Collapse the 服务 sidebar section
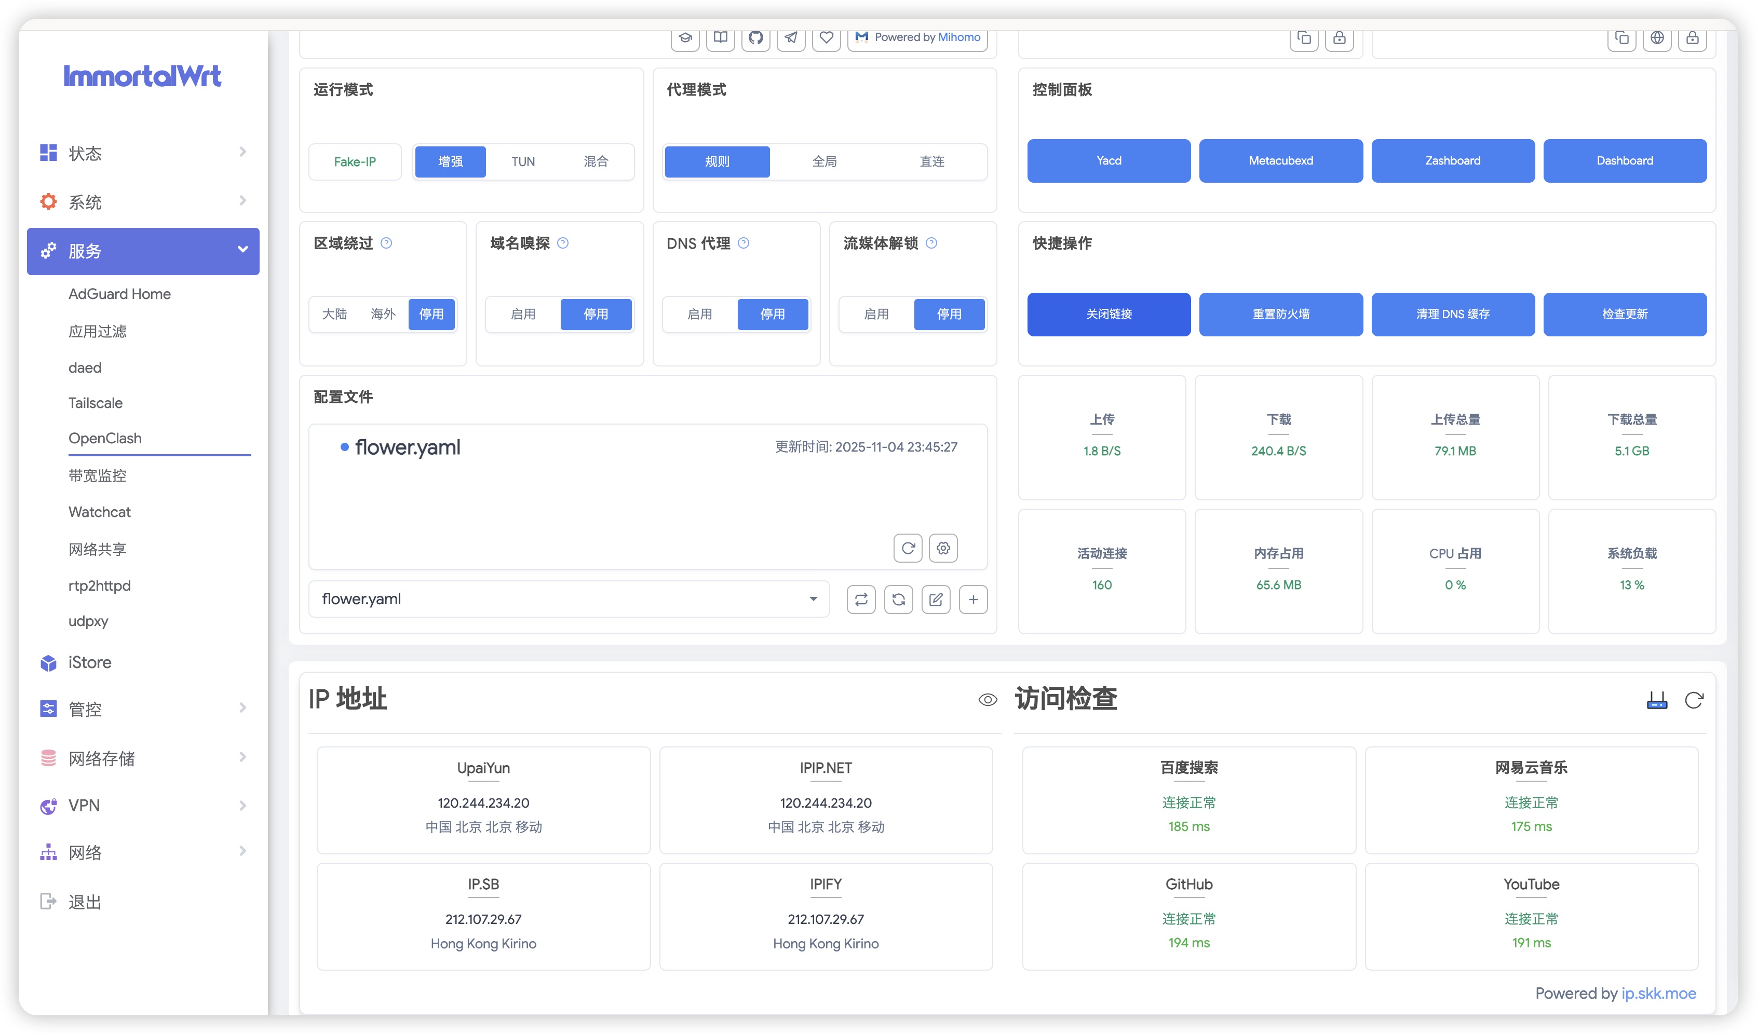The image size is (1757, 1034). coord(143,251)
